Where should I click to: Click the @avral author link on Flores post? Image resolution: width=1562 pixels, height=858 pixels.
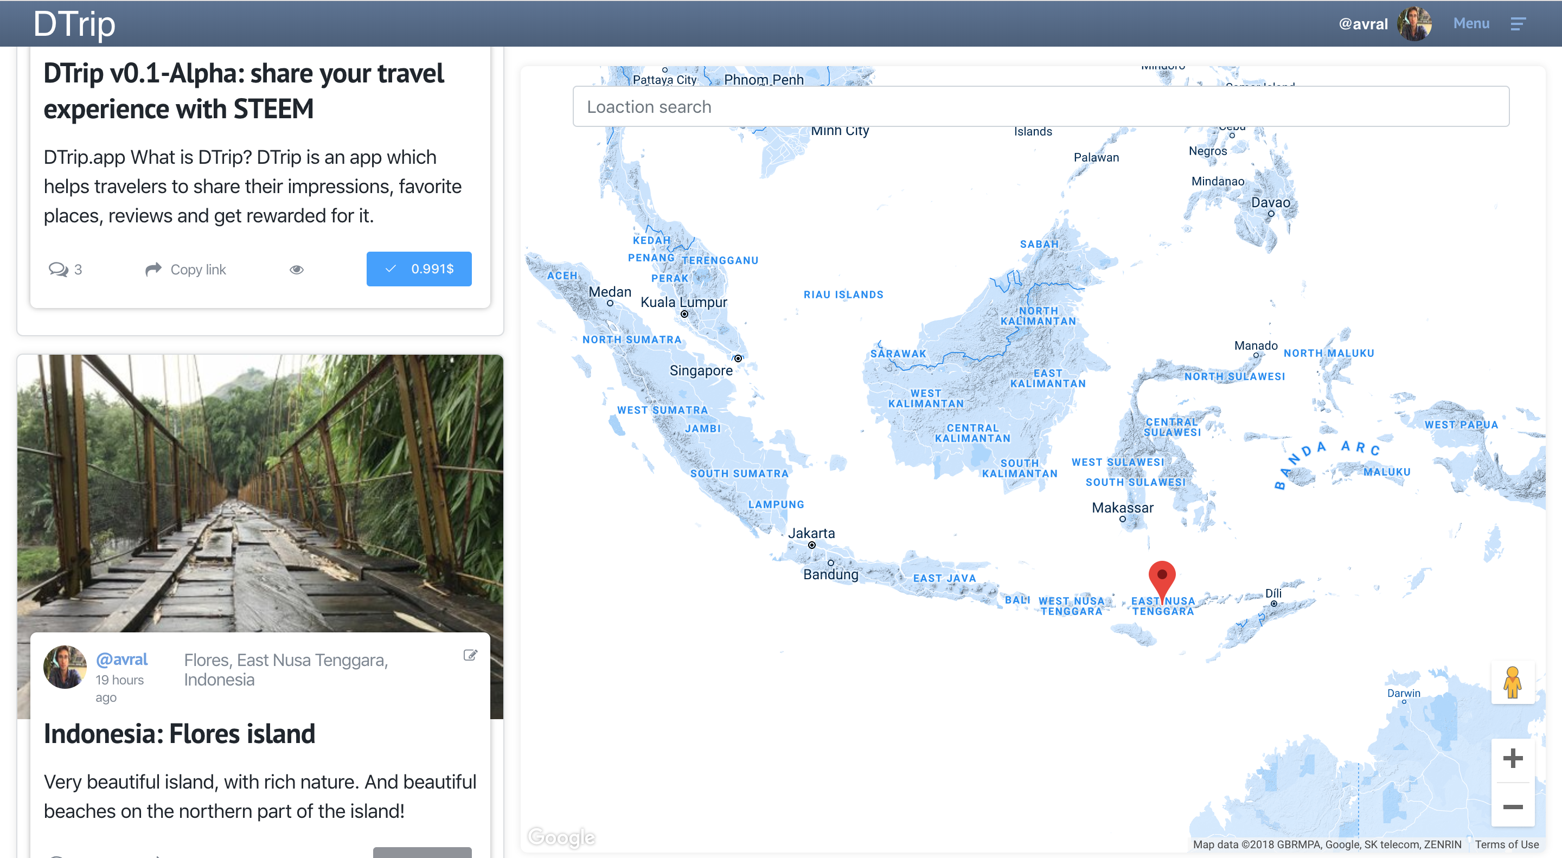(121, 659)
